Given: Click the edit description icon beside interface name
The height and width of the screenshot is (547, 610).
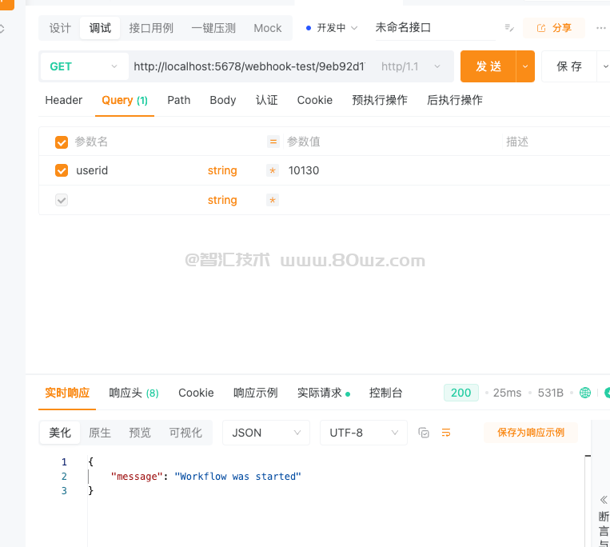Looking at the screenshot, I should click(x=509, y=28).
